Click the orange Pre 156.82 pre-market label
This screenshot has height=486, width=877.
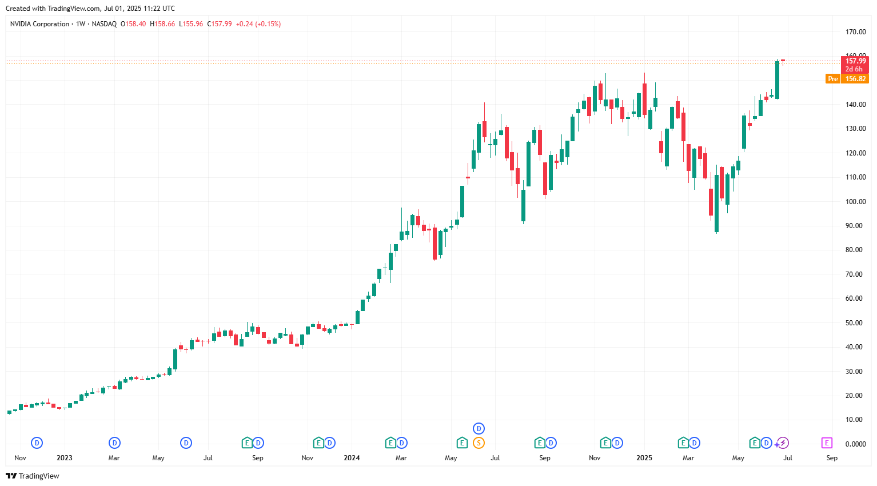click(x=847, y=78)
